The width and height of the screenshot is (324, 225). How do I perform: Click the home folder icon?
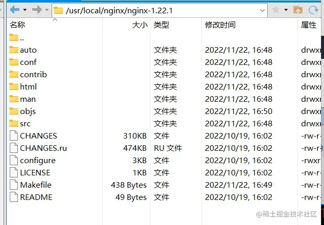click(298, 10)
